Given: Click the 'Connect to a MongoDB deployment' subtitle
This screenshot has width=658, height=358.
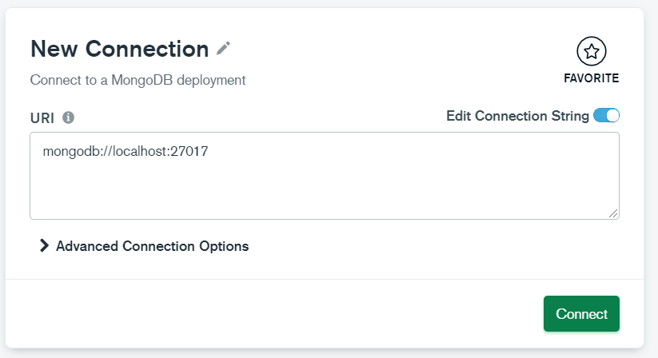Looking at the screenshot, I should coord(138,80).
